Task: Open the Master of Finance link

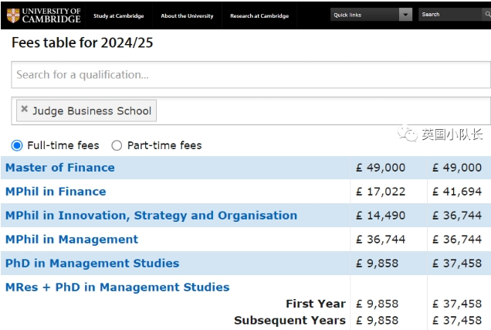Action: (x=59, y=168)
